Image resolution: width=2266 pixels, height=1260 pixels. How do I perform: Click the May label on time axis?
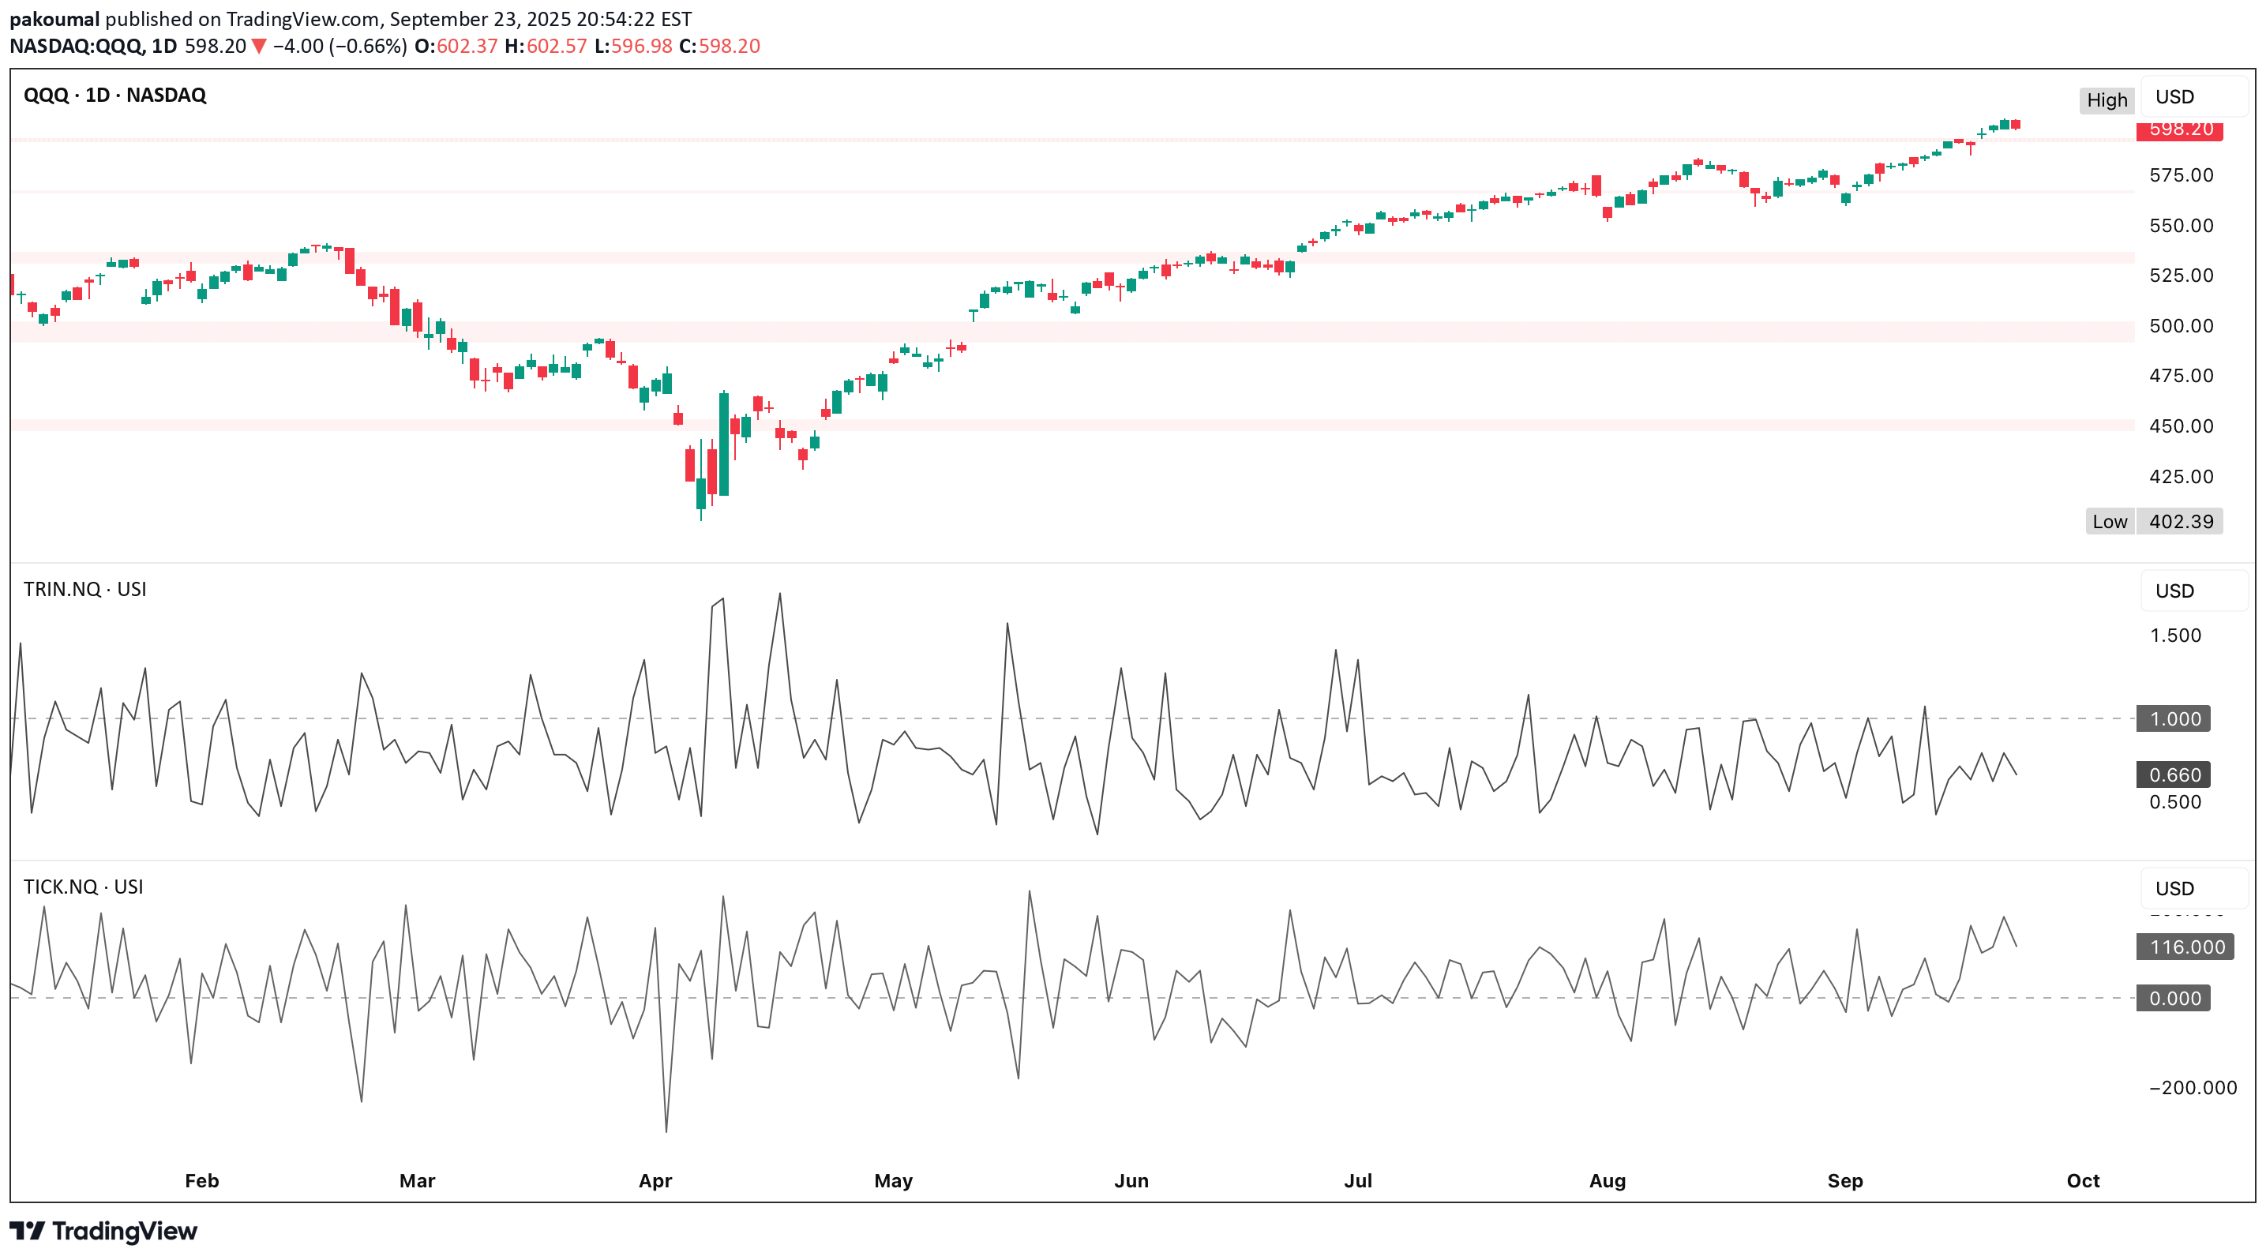pyautogui.click(x=893, y=1181)
